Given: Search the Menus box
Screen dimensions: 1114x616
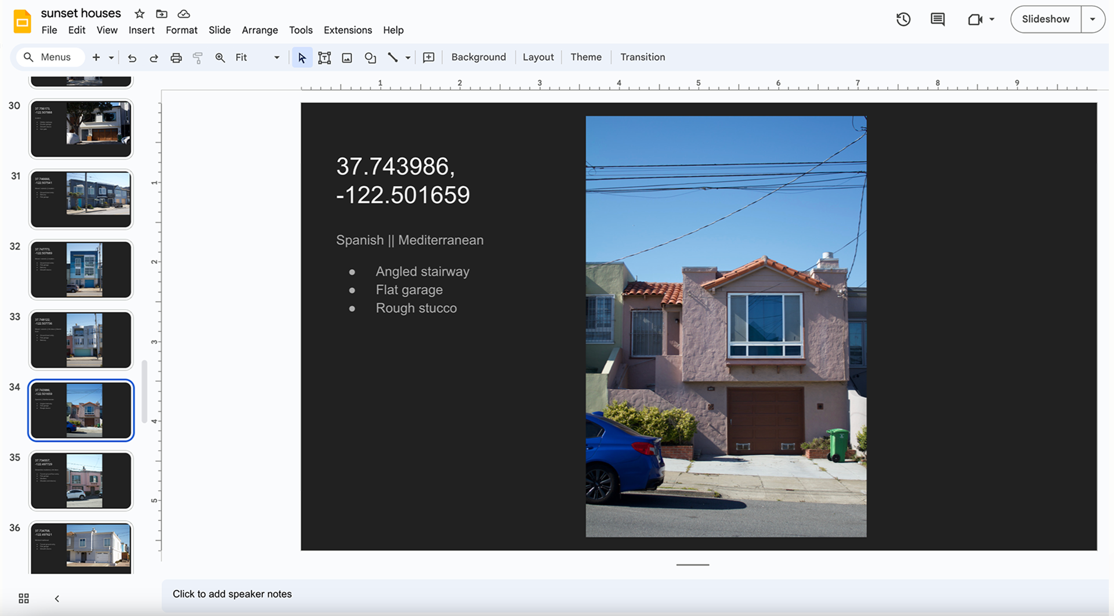Looking at the screenshot, I should click(x=50, y=57).
